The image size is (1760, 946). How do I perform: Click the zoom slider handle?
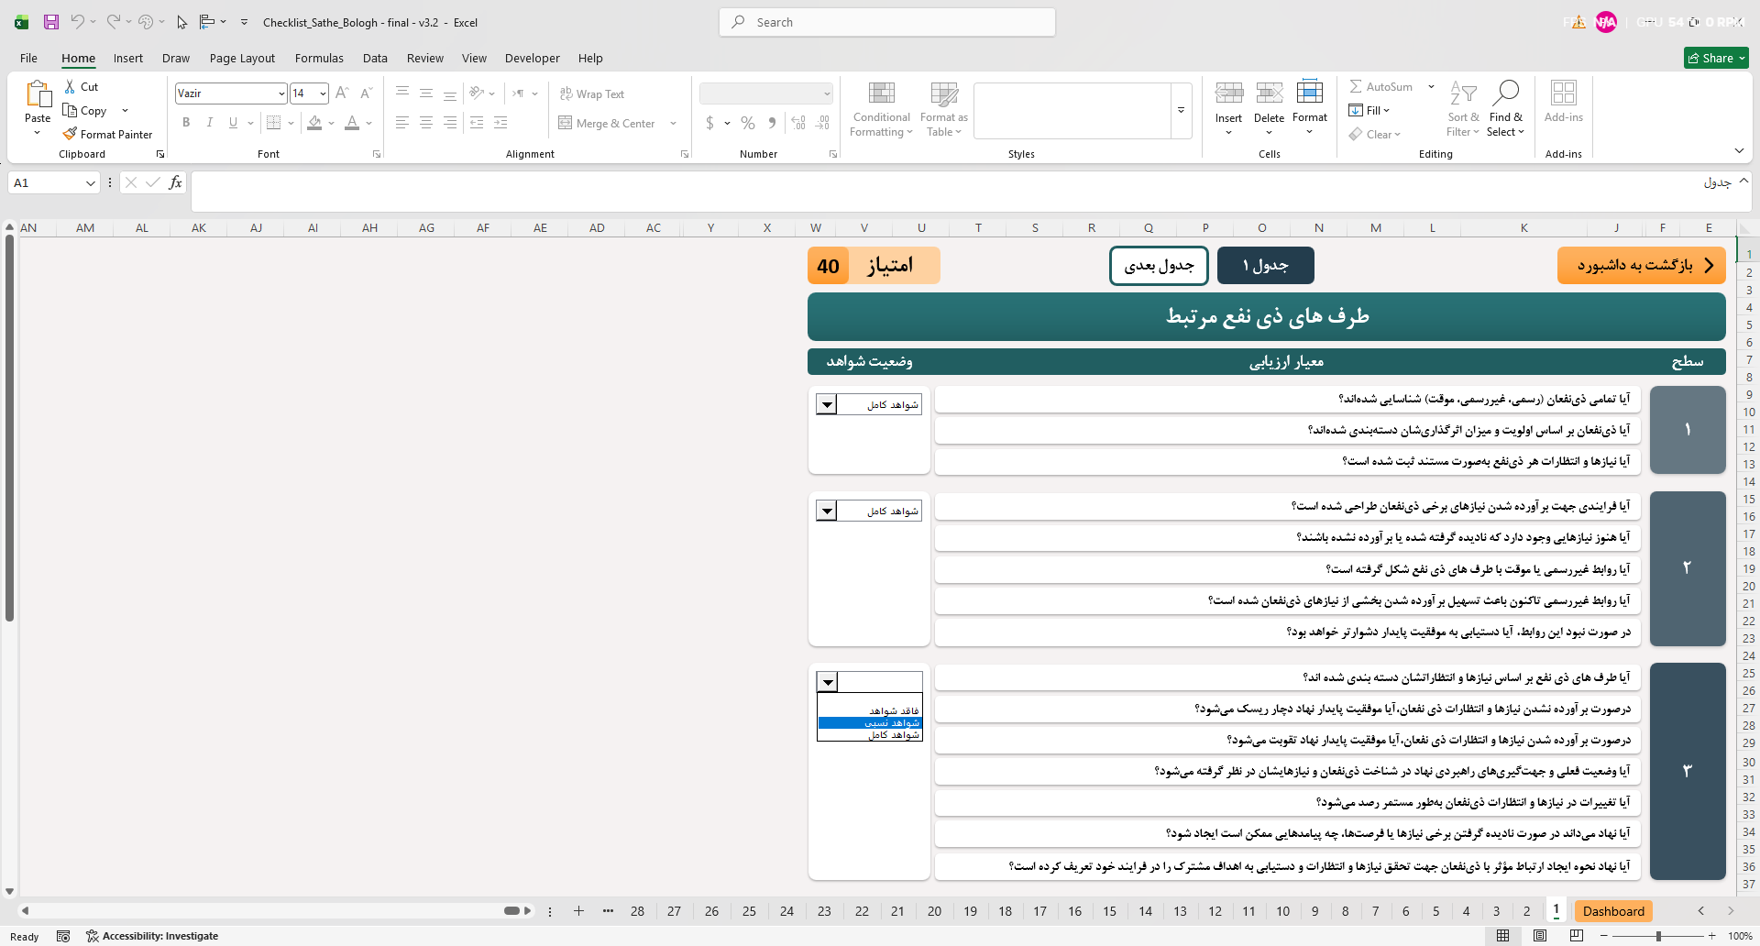pos(1658,936)
